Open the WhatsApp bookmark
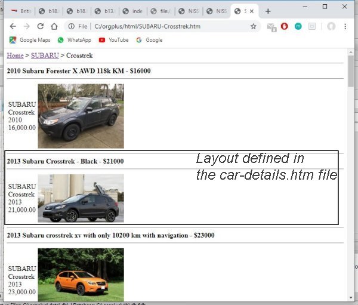The width and height of the screenshot is (358, 305). coord(75,40)
